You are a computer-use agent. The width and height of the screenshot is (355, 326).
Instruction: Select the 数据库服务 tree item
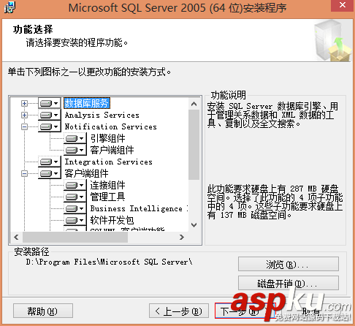click(x=87, y=103)
